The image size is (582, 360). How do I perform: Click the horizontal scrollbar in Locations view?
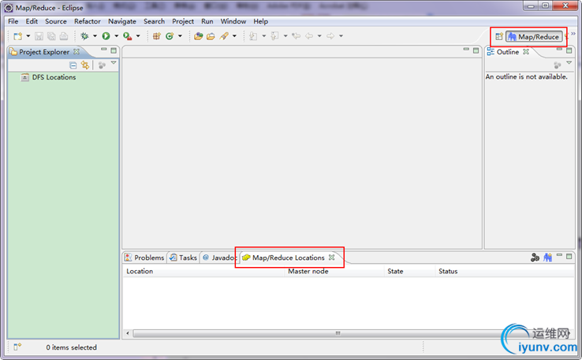click(338, 333)
